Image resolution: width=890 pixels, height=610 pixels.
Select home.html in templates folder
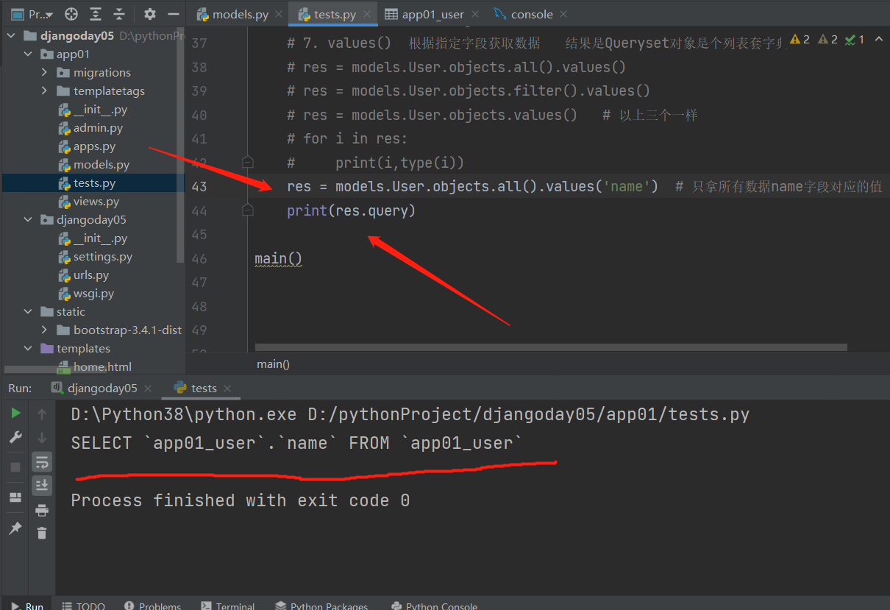(x=102, y=366)
